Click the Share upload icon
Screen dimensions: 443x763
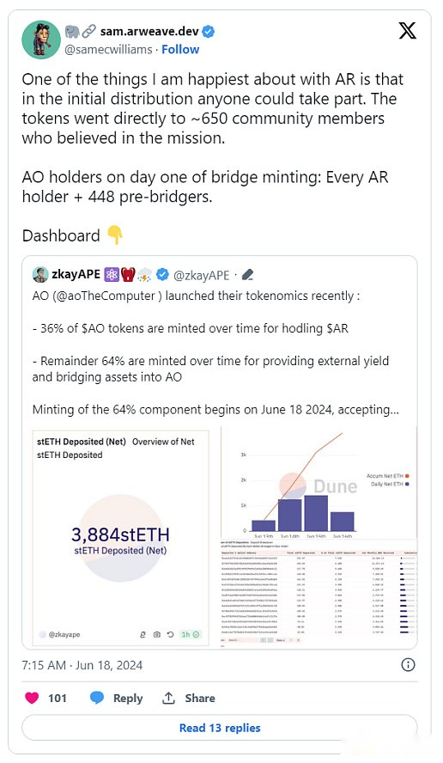pyautogui.click(x=169, y=699)
